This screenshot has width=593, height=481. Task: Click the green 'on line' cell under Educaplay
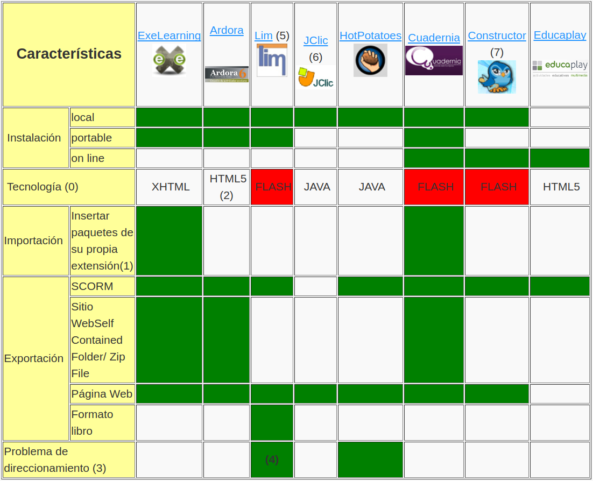click(560, 158)
